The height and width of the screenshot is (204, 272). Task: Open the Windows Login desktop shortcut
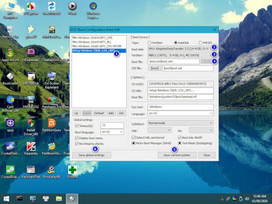pyautogui.click(x=93, y=10)
